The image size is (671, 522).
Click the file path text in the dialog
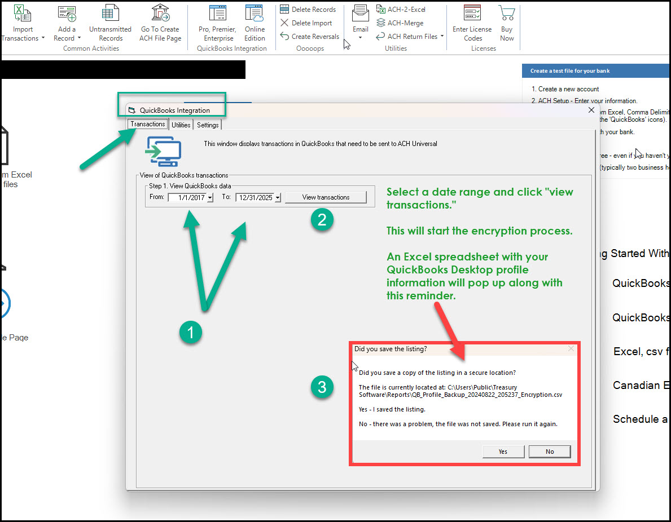click(x=461, y=391)
